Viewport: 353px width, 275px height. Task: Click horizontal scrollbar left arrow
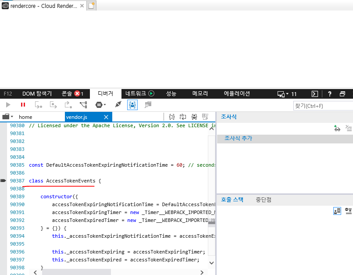36,272
